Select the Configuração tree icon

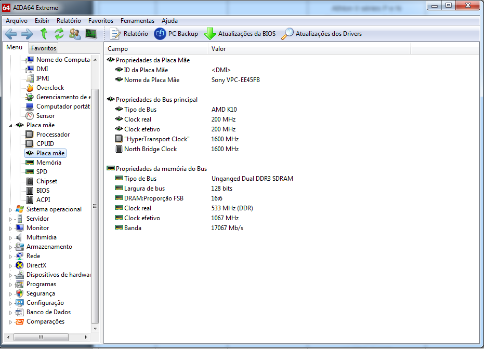20,303
